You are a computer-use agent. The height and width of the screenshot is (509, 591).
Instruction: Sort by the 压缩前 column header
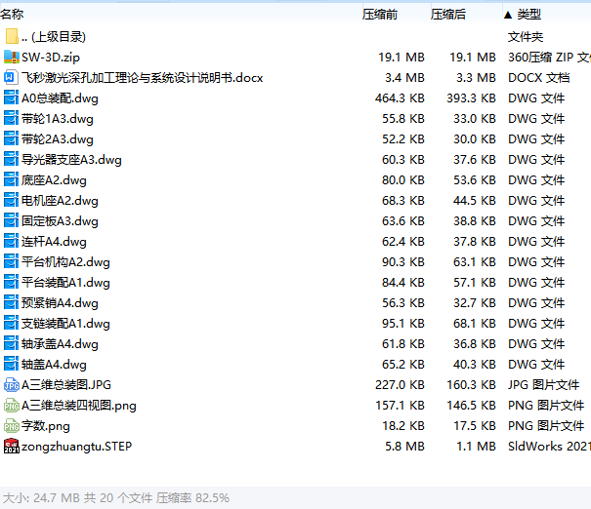click(x=380, y=15)
